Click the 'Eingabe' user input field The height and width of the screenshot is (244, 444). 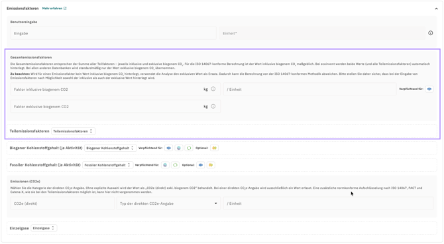click(x=113, y=33)
